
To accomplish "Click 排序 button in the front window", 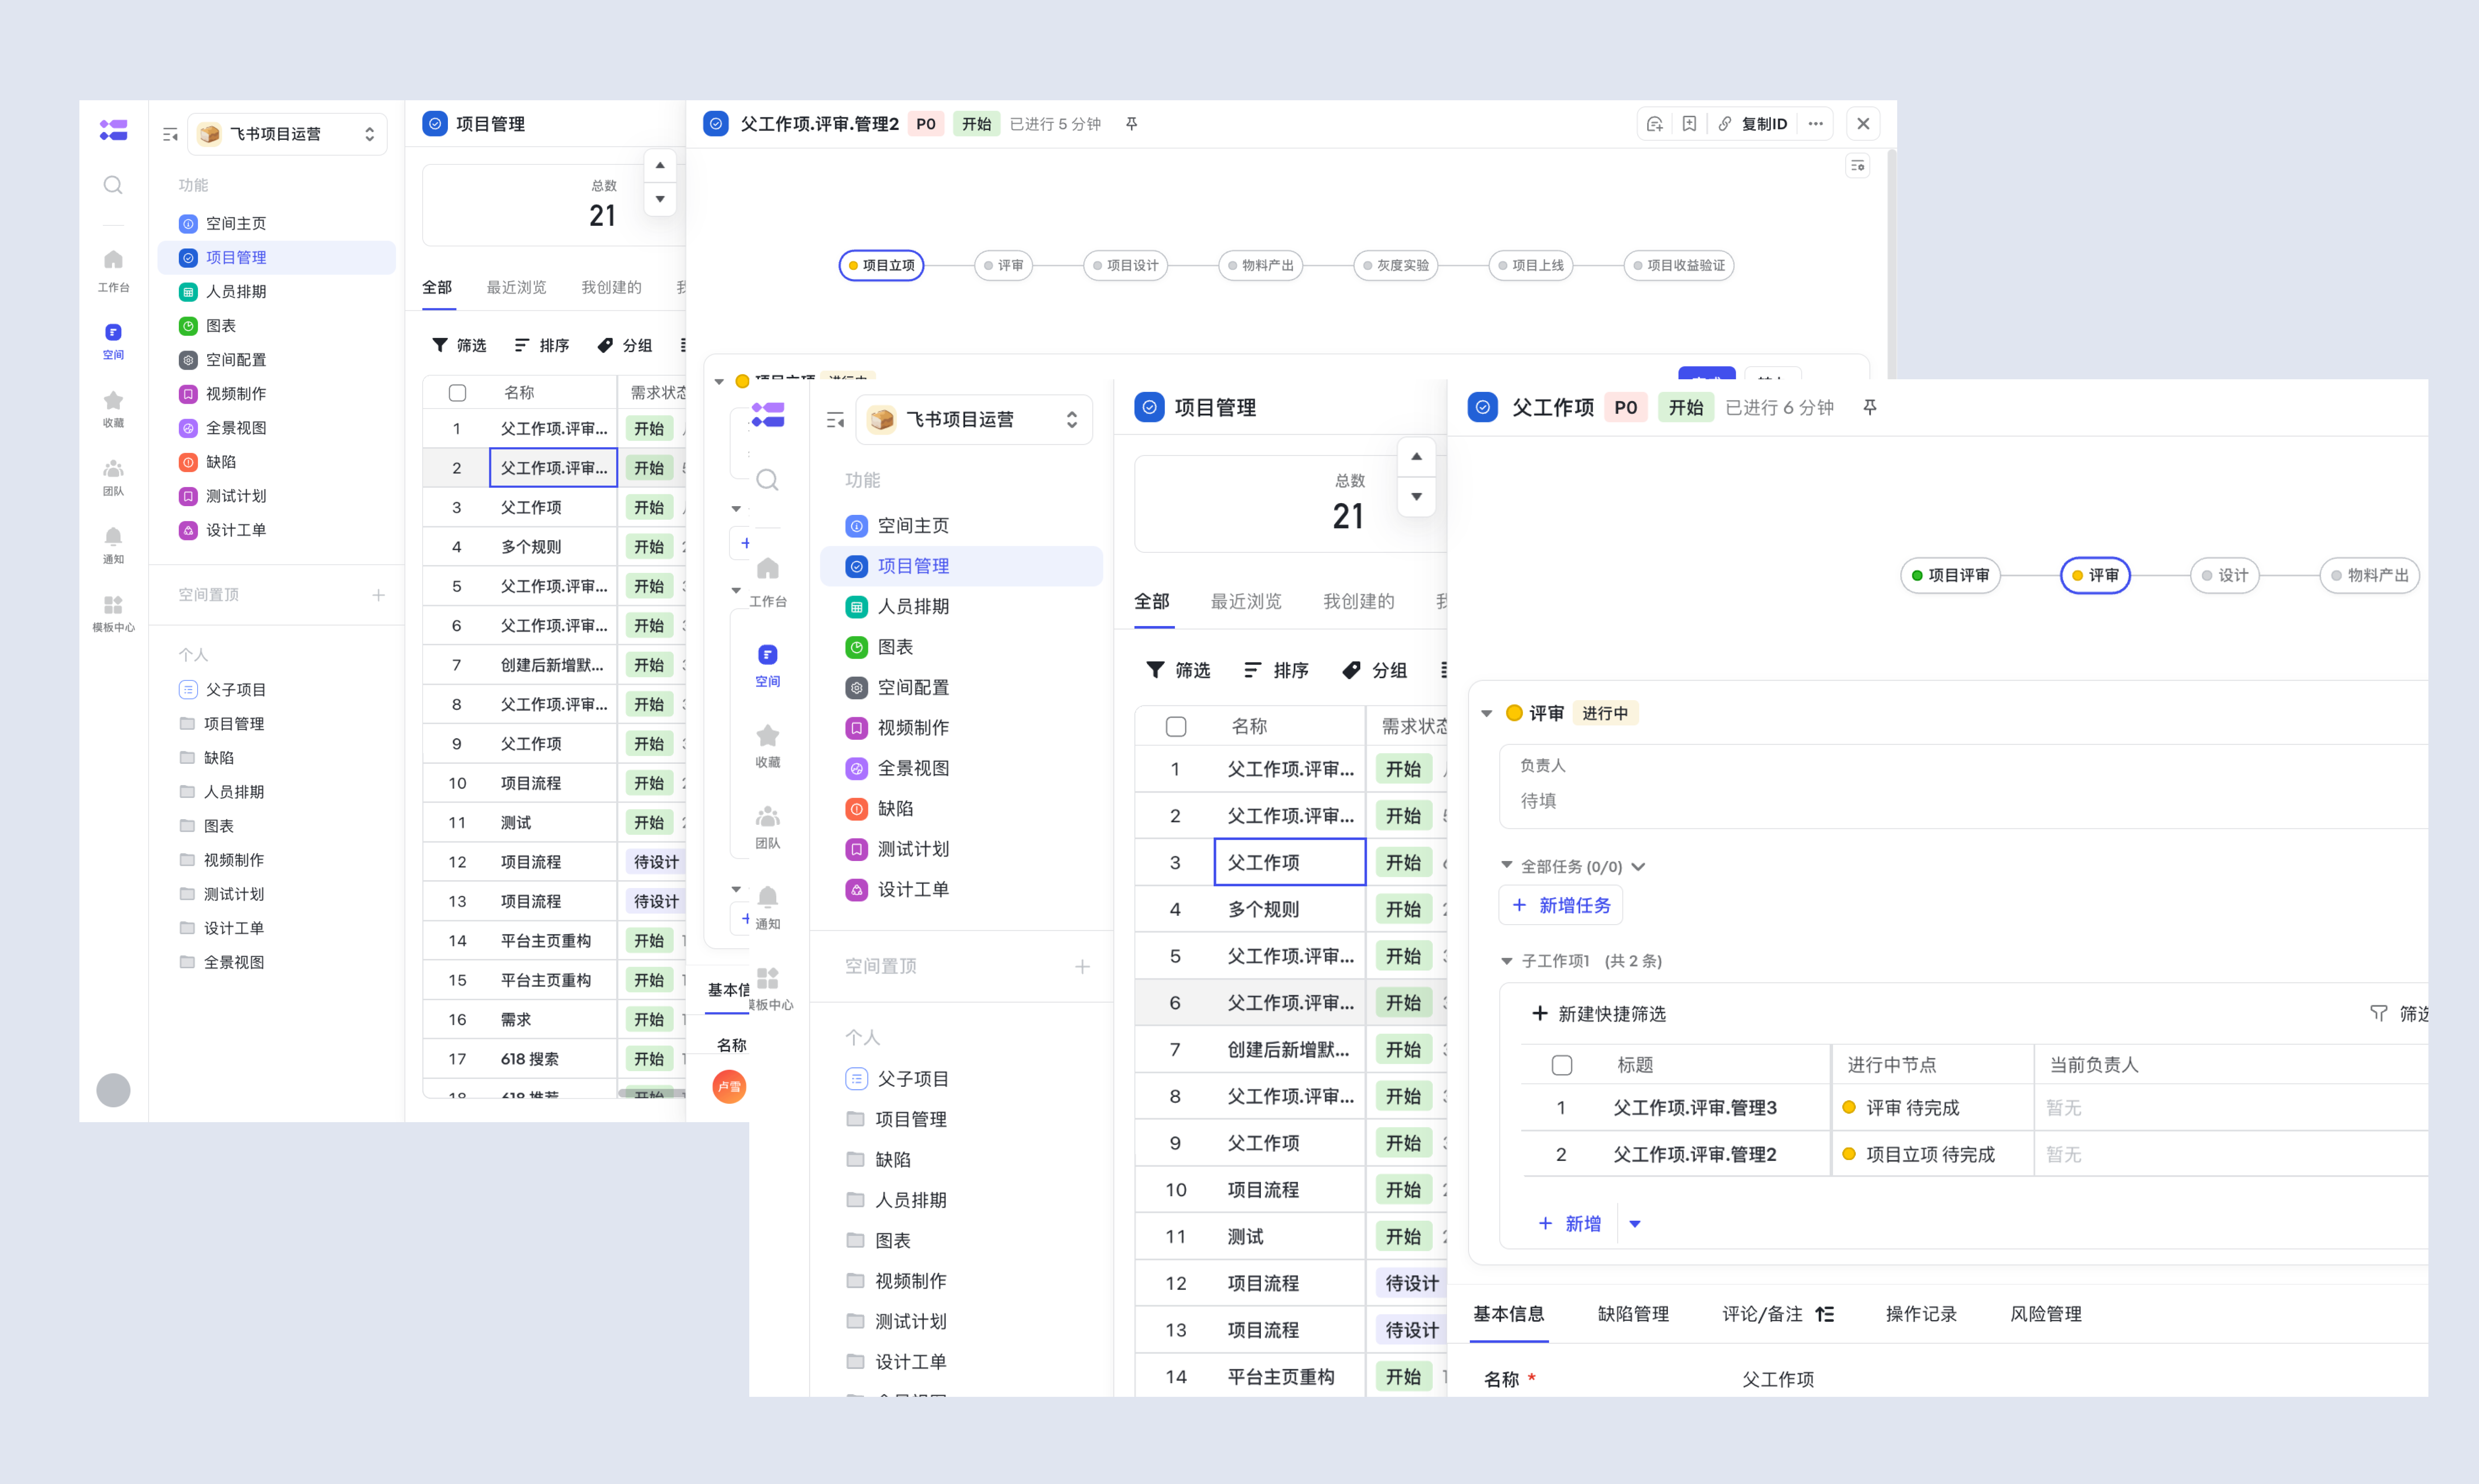I will 1277,670.
